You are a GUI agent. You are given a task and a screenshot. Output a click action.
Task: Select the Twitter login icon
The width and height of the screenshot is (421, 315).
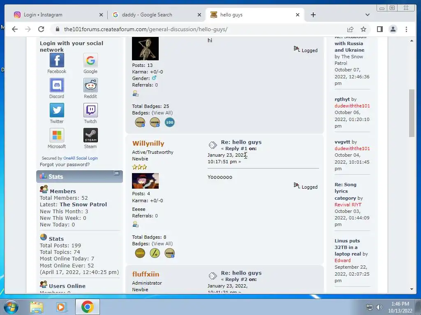(57, 110)
